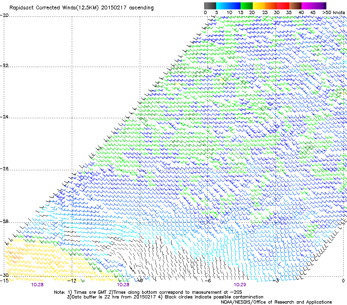Click the orange 25-30 knots legend segment

271,6
